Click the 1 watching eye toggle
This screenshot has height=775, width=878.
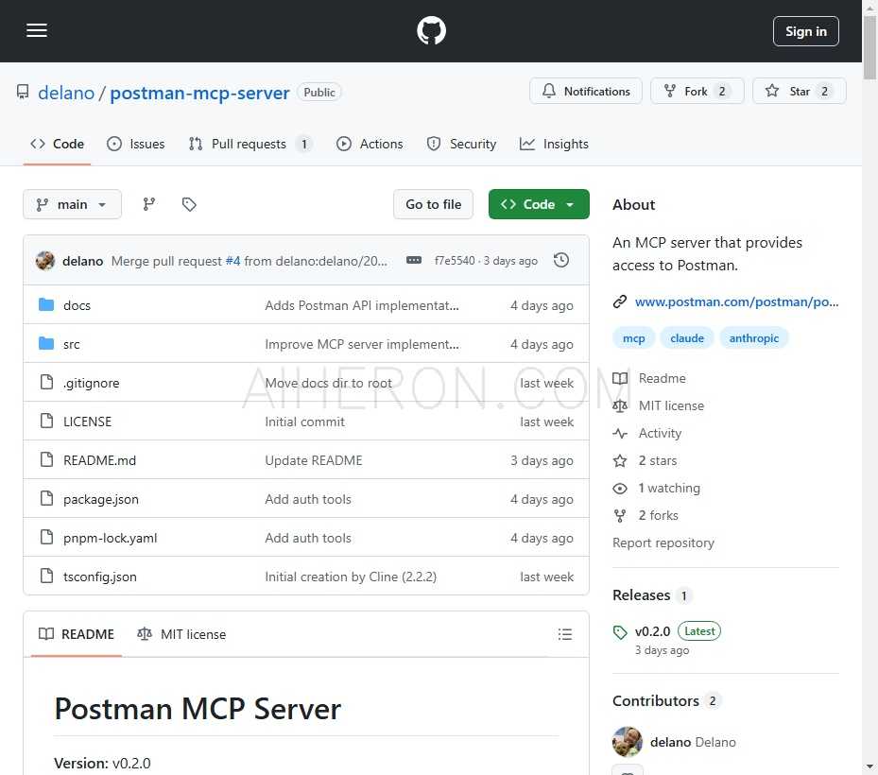pyautogui.click(x=620, y=488)
